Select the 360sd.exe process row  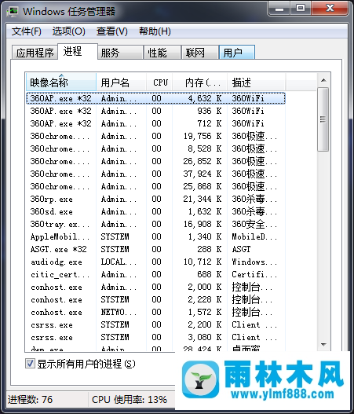(x=155, y=212)
